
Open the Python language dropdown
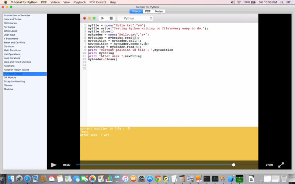click(135, 18)
